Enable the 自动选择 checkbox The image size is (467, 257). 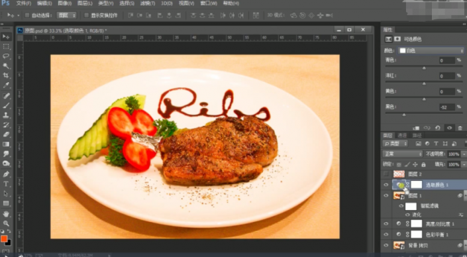click(x=27, y=15)
